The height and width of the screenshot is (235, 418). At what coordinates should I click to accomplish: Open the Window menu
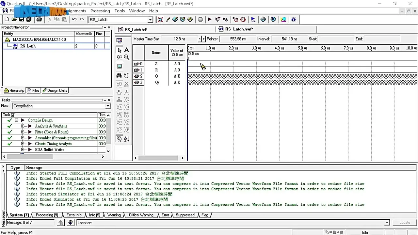click(137, 11)
